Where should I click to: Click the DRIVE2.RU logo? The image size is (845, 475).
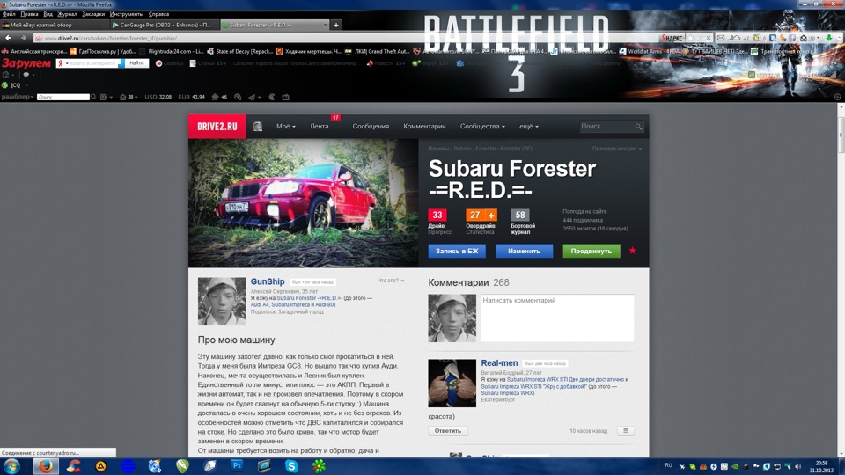(x=217, y=127)
